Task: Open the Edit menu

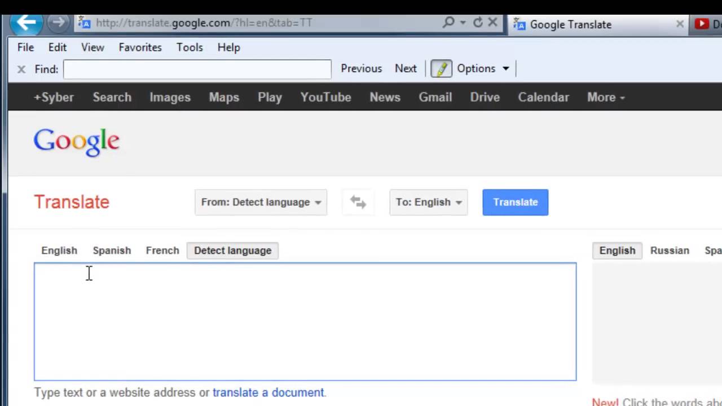Action: (58, 47)
